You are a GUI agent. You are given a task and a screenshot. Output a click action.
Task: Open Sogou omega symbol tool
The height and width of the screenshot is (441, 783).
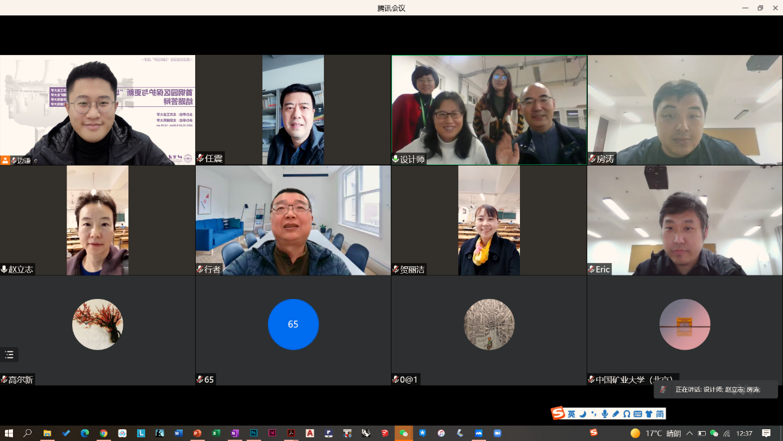coord(627,414)
